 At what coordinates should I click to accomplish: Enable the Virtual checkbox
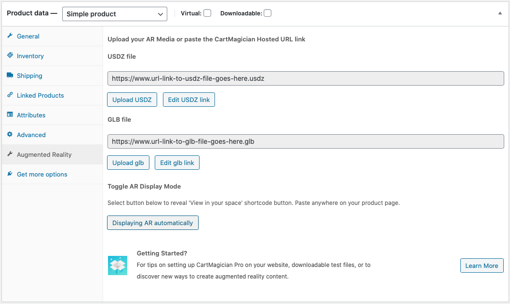[x=207, y=13]
